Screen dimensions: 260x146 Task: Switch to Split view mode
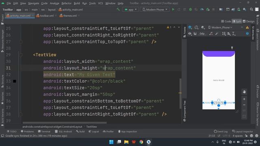point(237,21)
